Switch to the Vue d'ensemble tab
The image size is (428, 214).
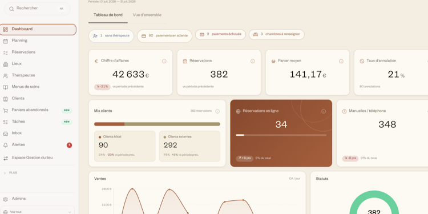147,15
